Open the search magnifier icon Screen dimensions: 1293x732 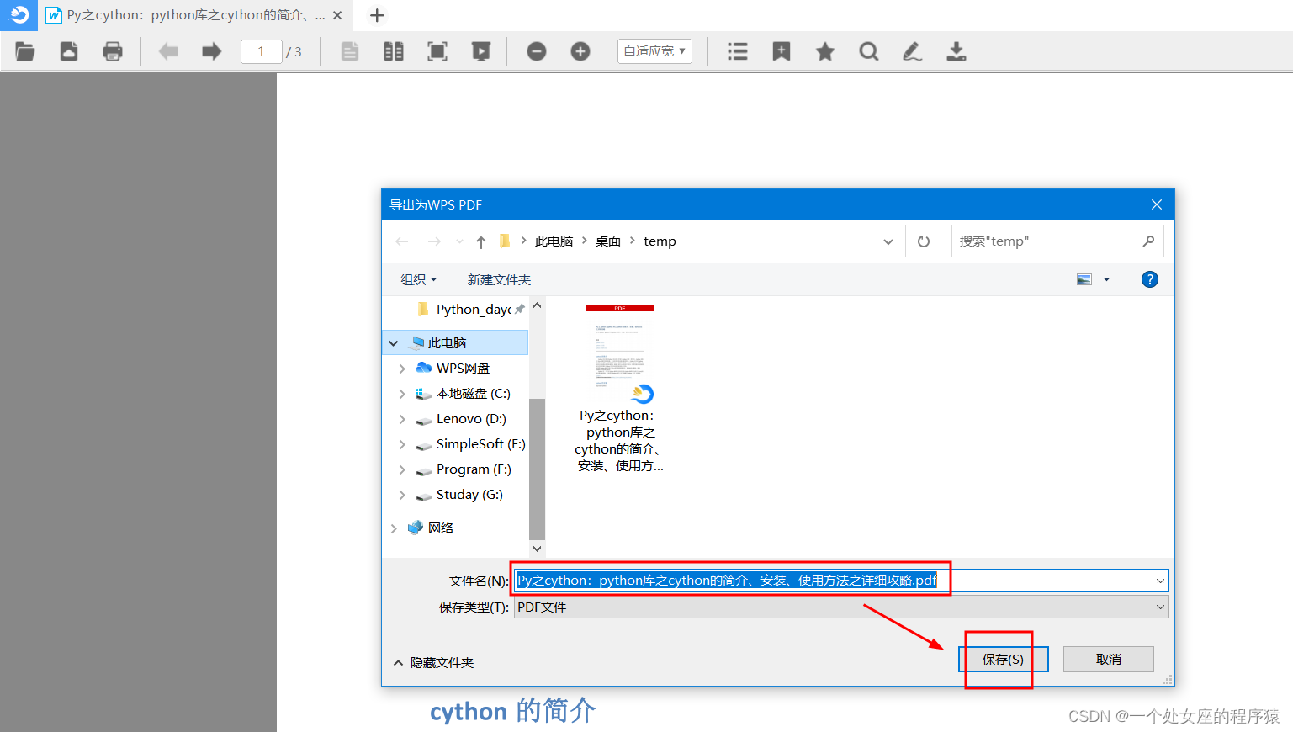(869, 51)
